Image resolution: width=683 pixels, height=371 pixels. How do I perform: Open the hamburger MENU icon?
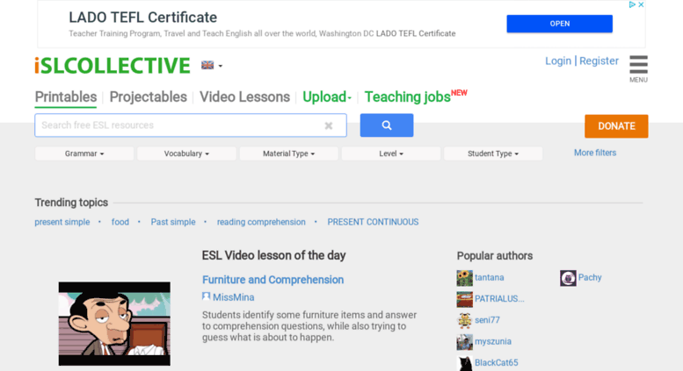click(x=638, y=68)
